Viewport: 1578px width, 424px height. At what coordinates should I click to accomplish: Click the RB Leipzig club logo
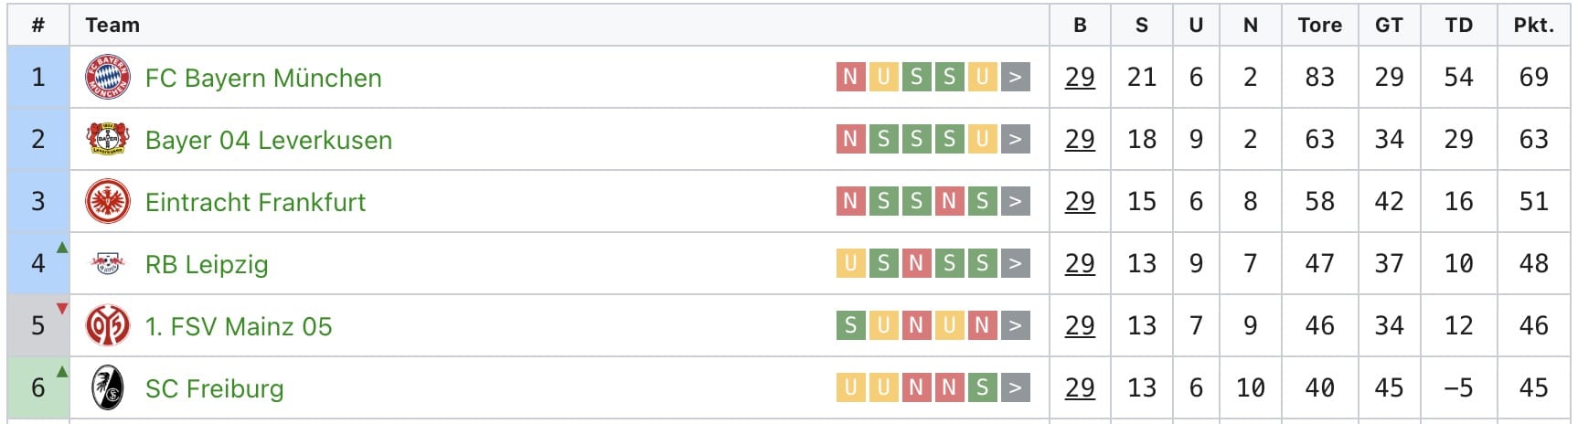click(x=108, y=263)
